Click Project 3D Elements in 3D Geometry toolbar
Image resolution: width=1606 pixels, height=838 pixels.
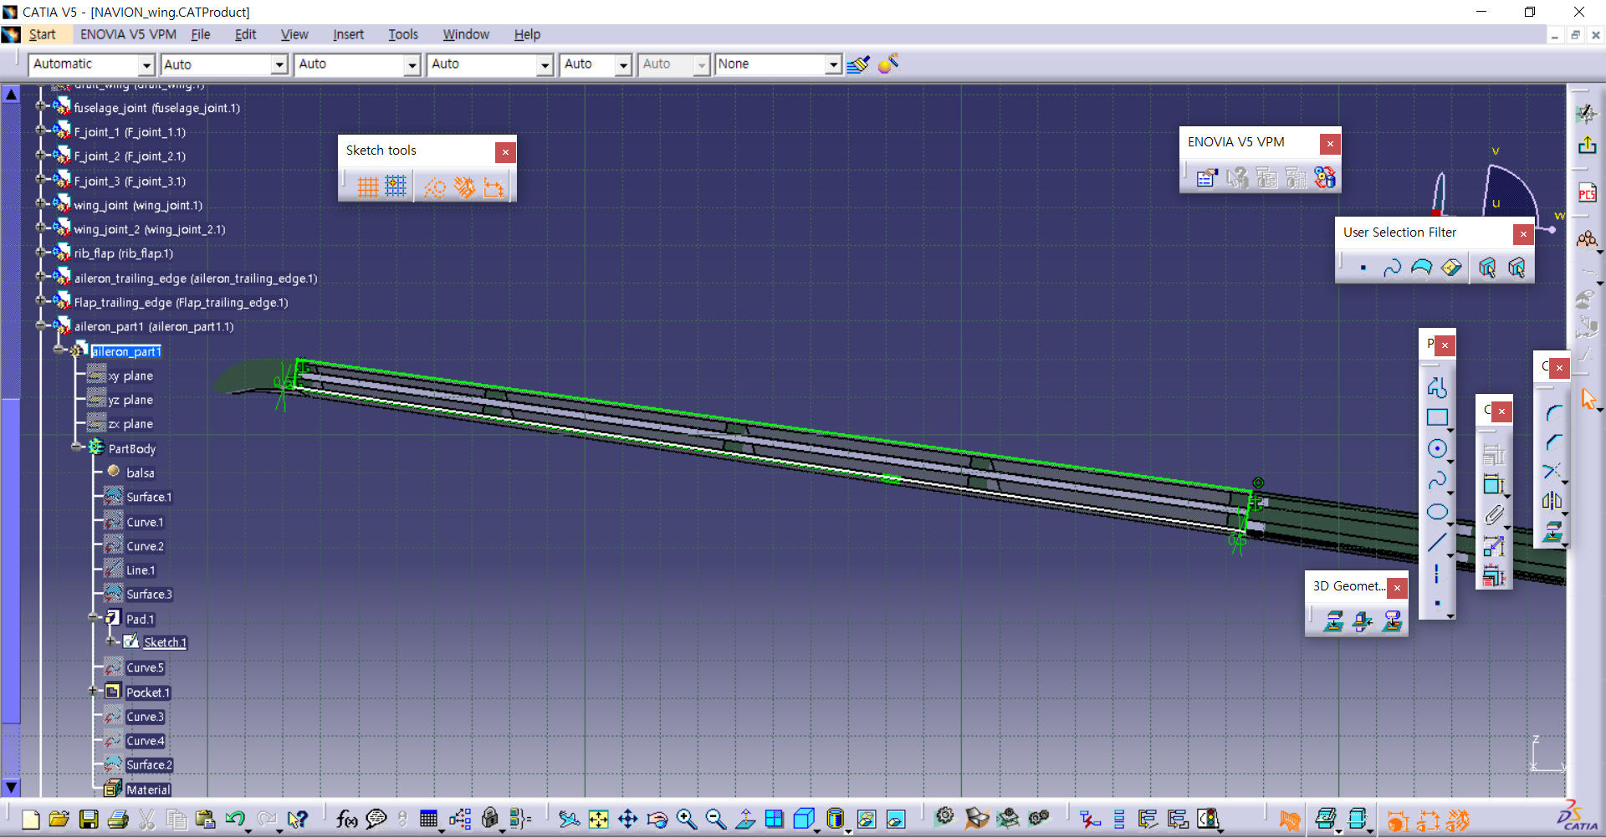pyautogui.click(x=1334, y=621)
